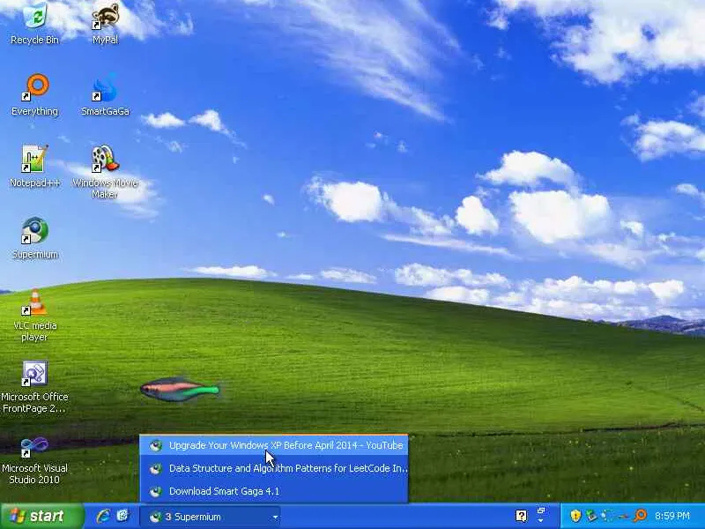The width and height of the screenshot is (705, 529).
Task: Click the Language bar restore icon
Action: coord(541,510)
